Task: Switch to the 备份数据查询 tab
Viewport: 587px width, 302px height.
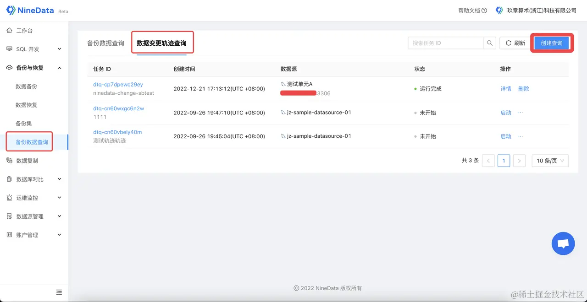Action: (x=105, y=43)
